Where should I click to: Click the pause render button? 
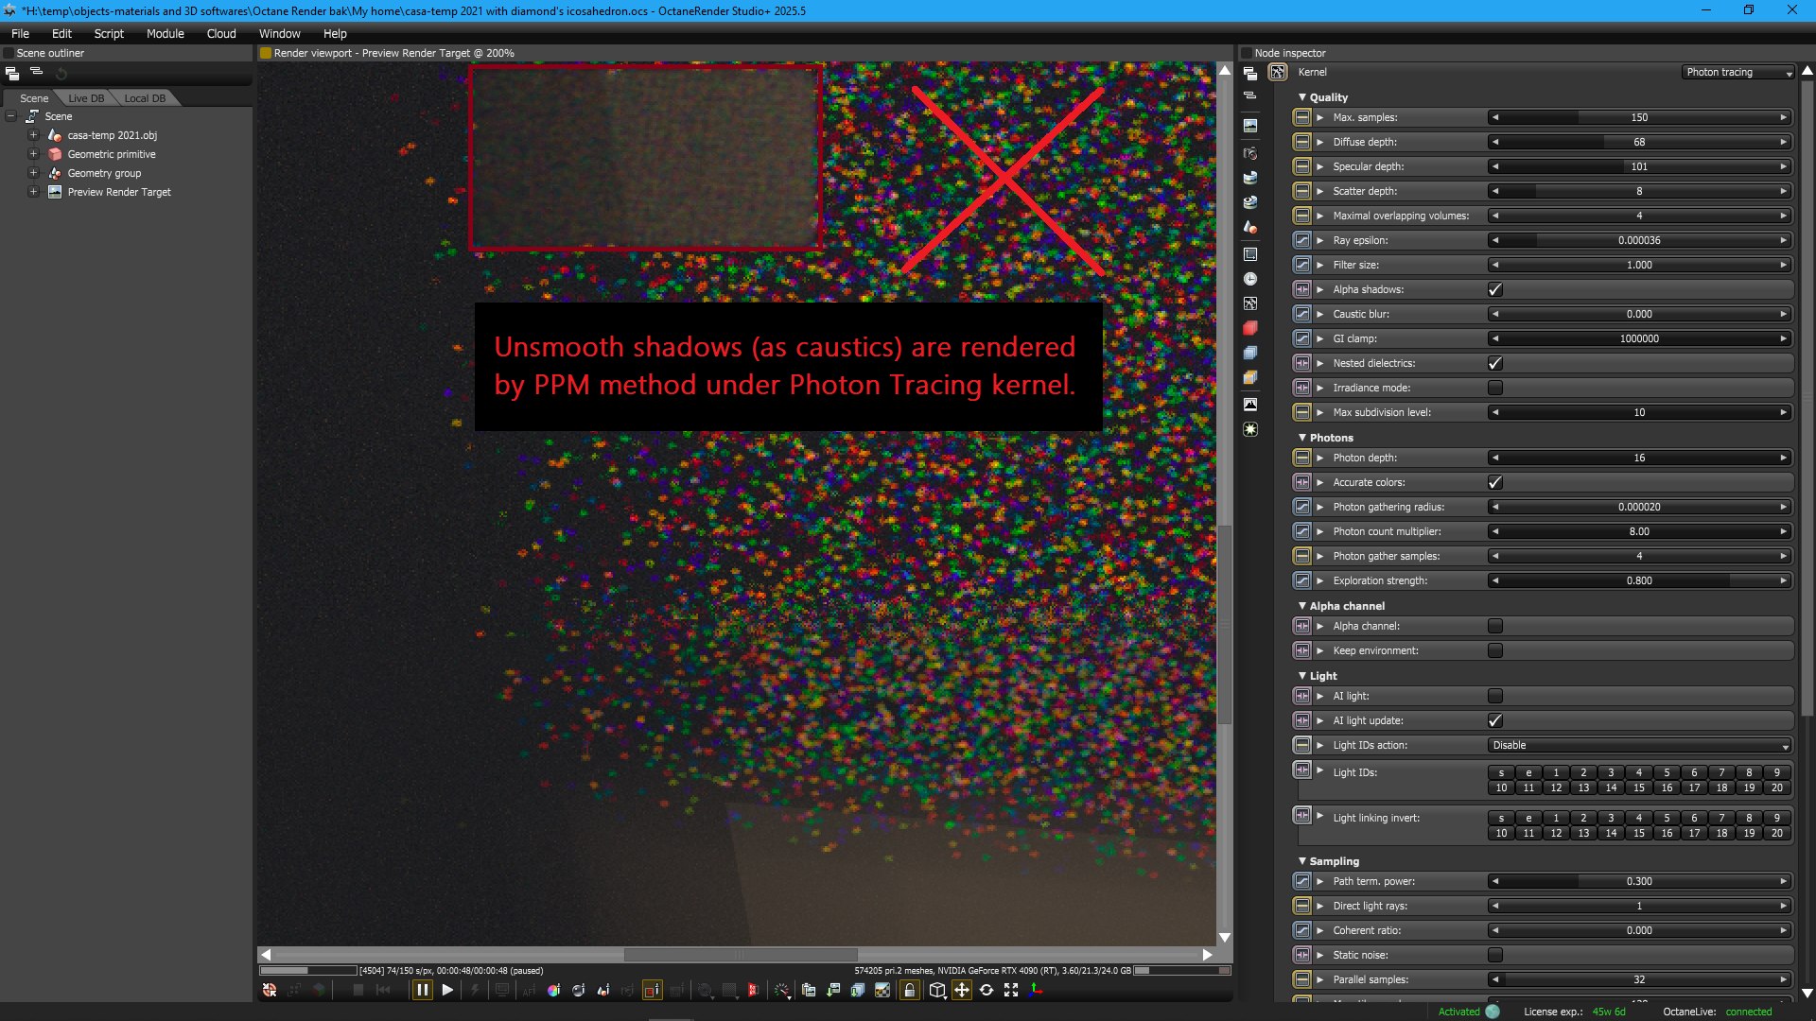422,990
